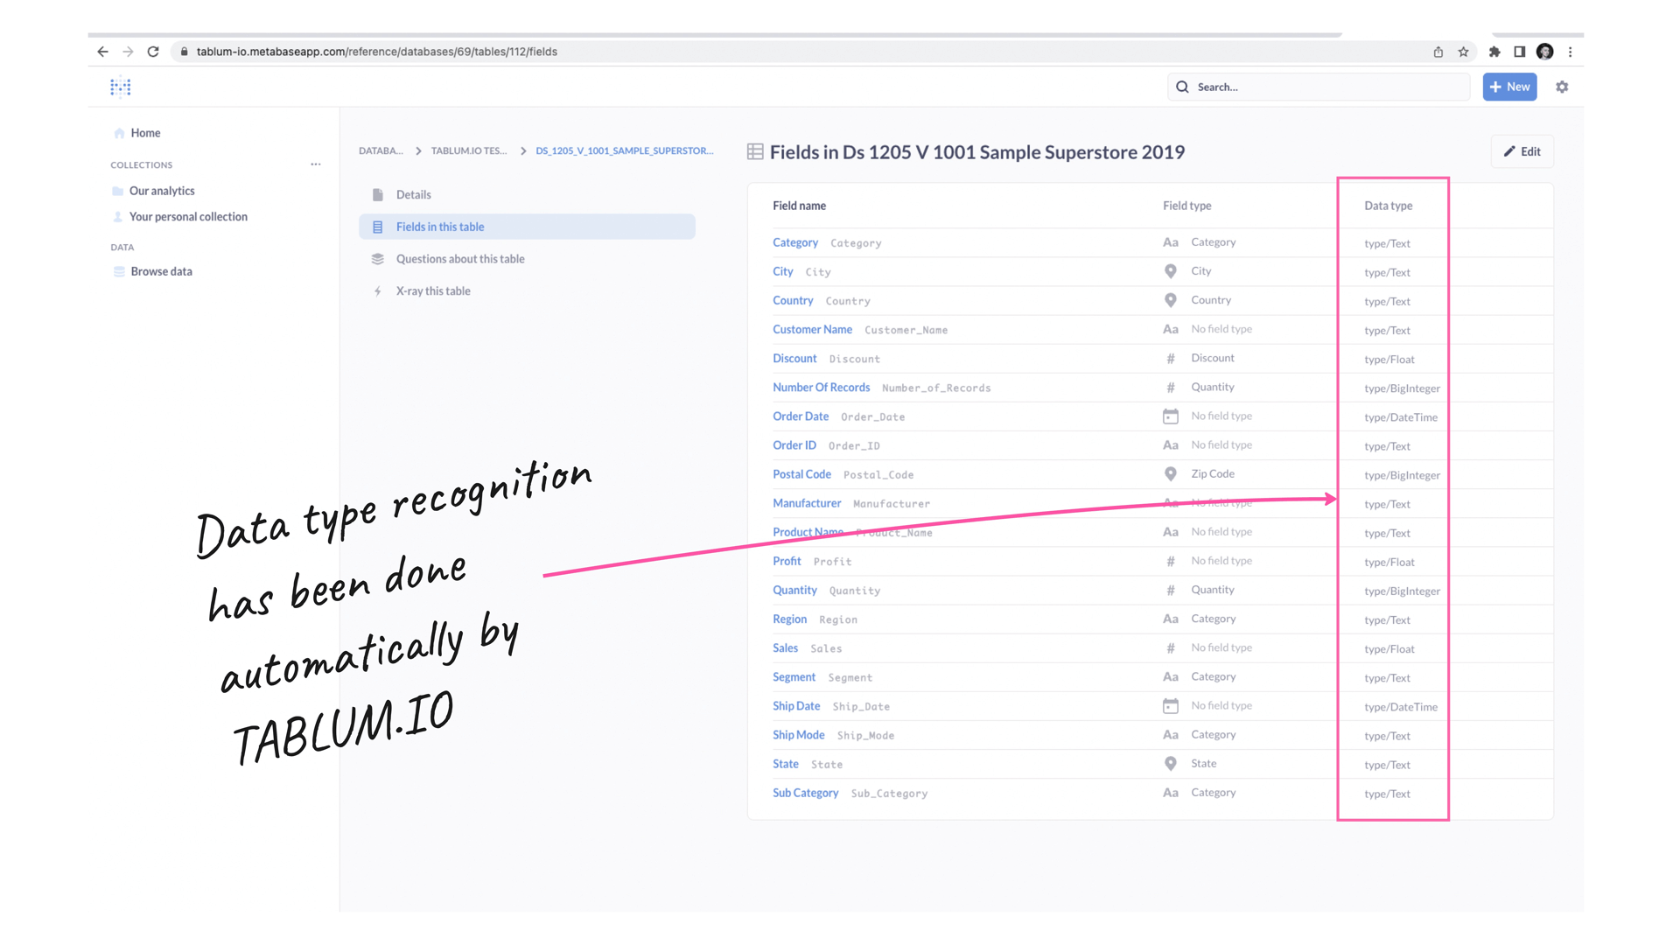Image resolution: width=1680 pixels, height=945 pixels.
Task: Click the DATABA... breadcrumb
Action: coord(381,150)
